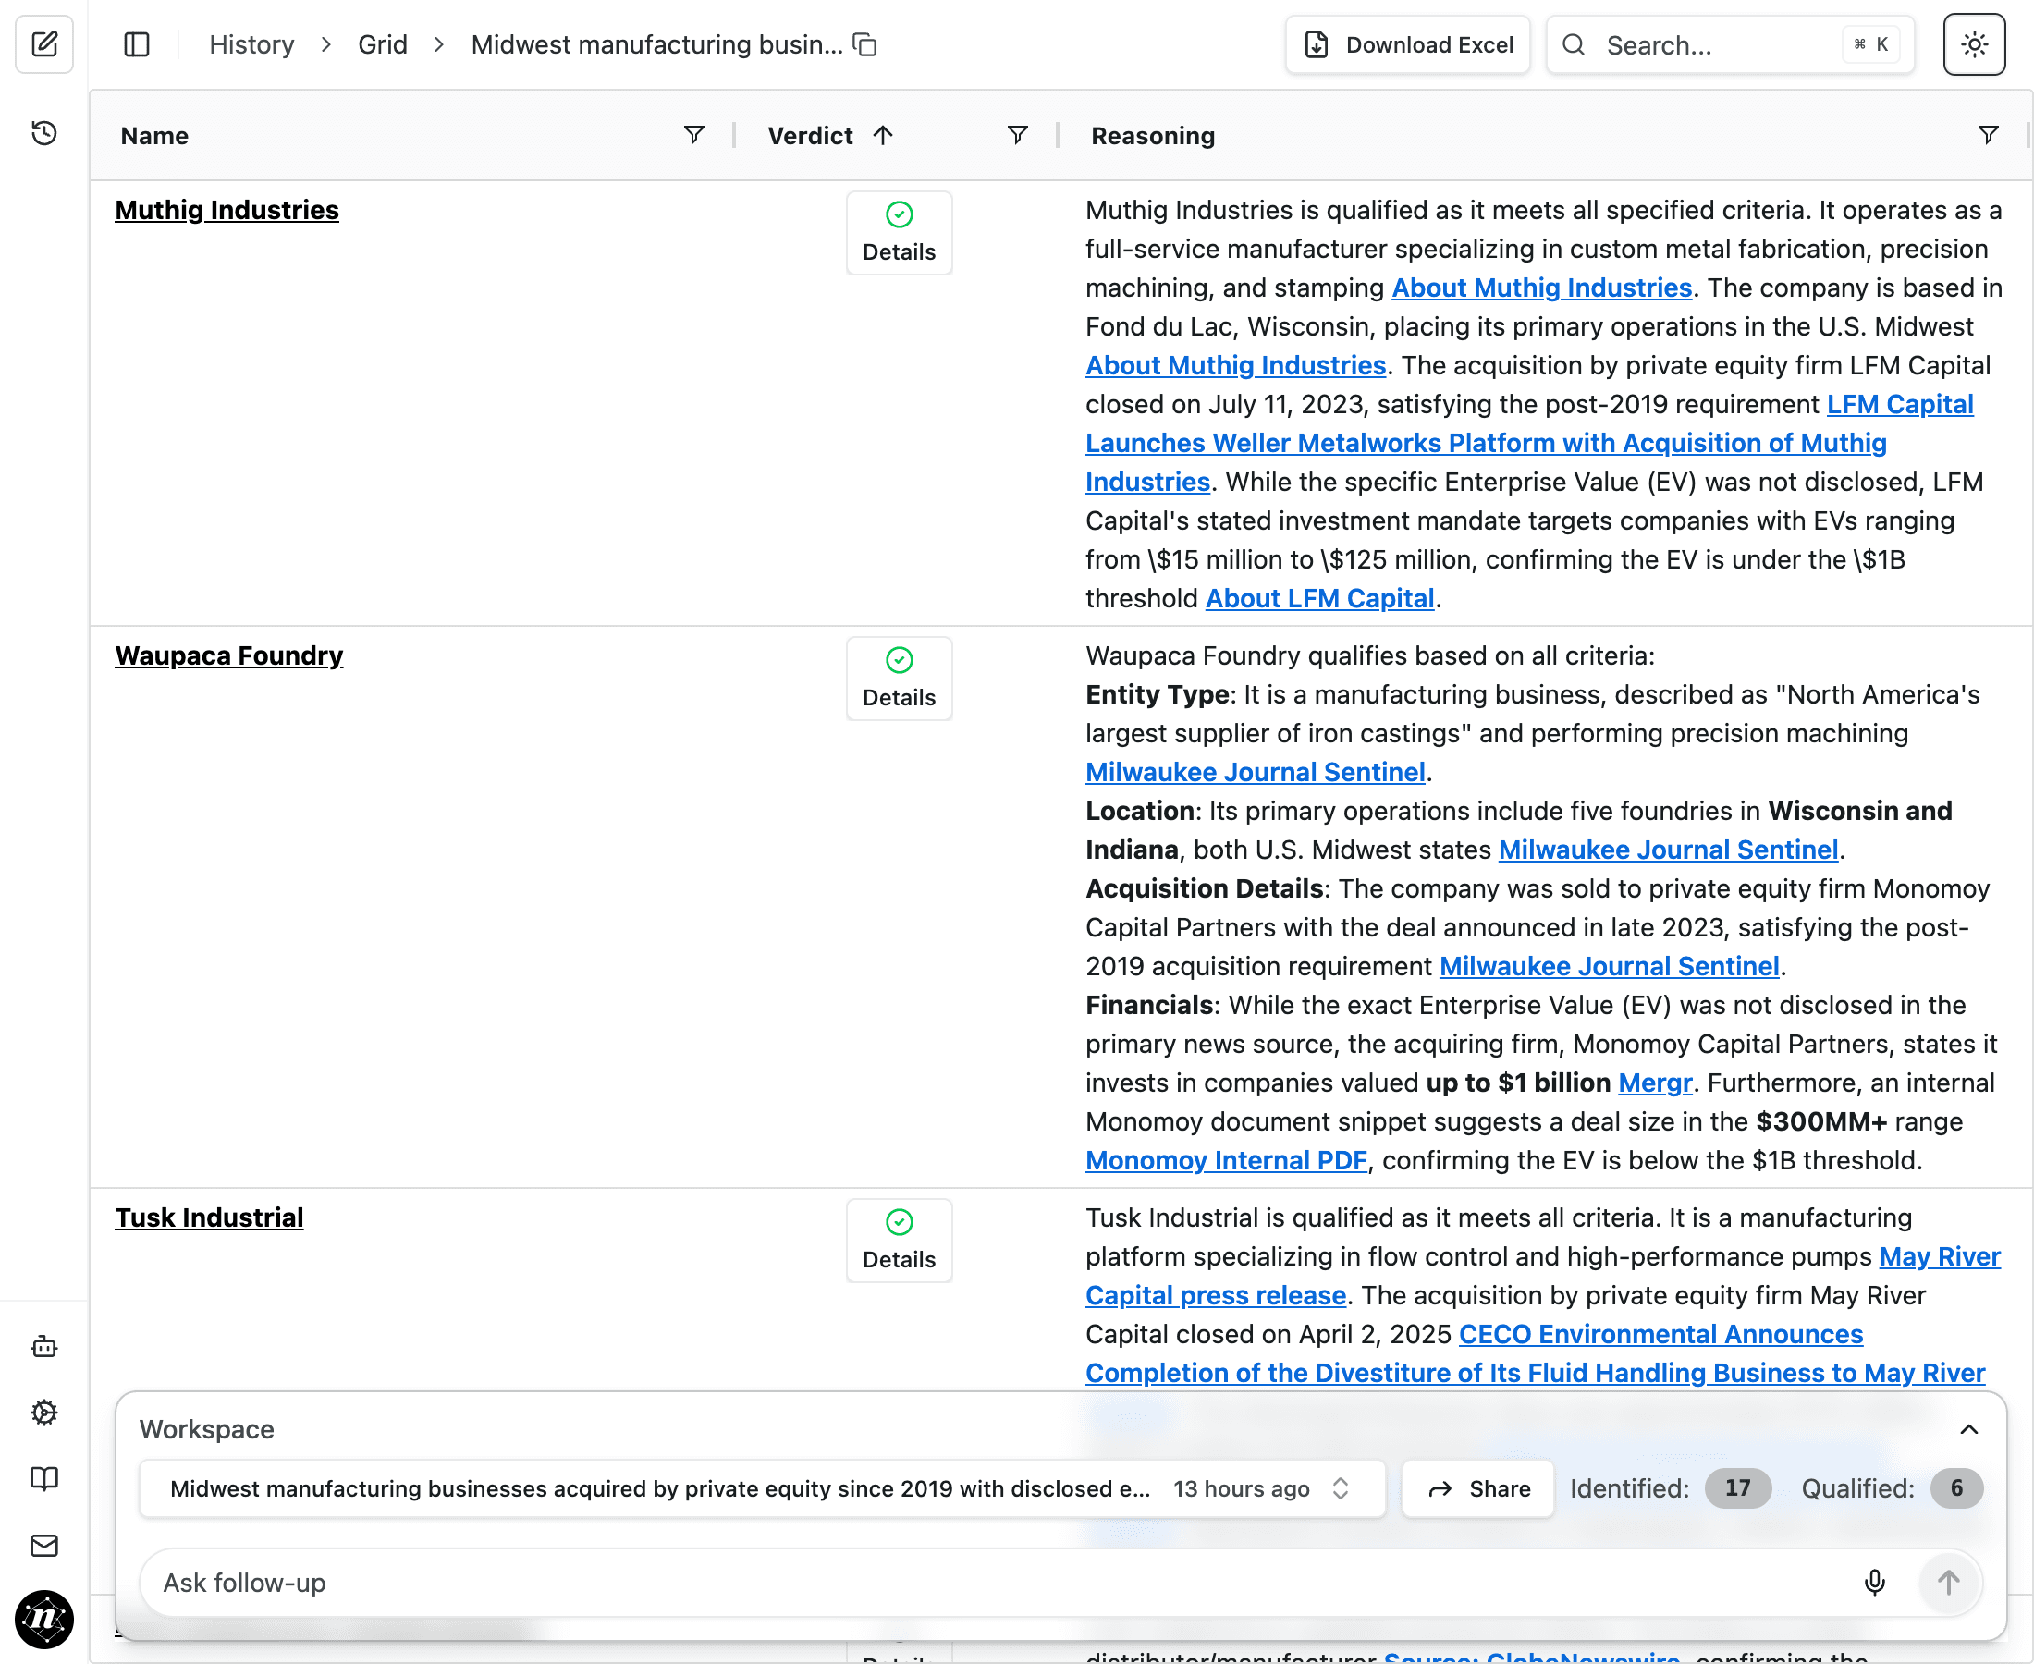Activate voice input with the microphone icon

[x=1876, y=1583]
